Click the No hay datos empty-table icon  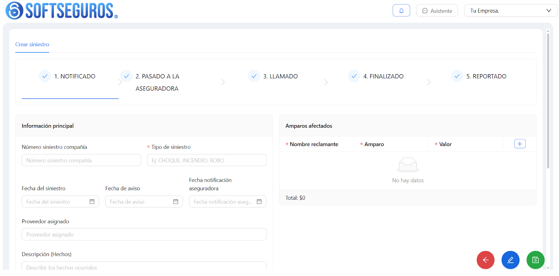point(408,164)
